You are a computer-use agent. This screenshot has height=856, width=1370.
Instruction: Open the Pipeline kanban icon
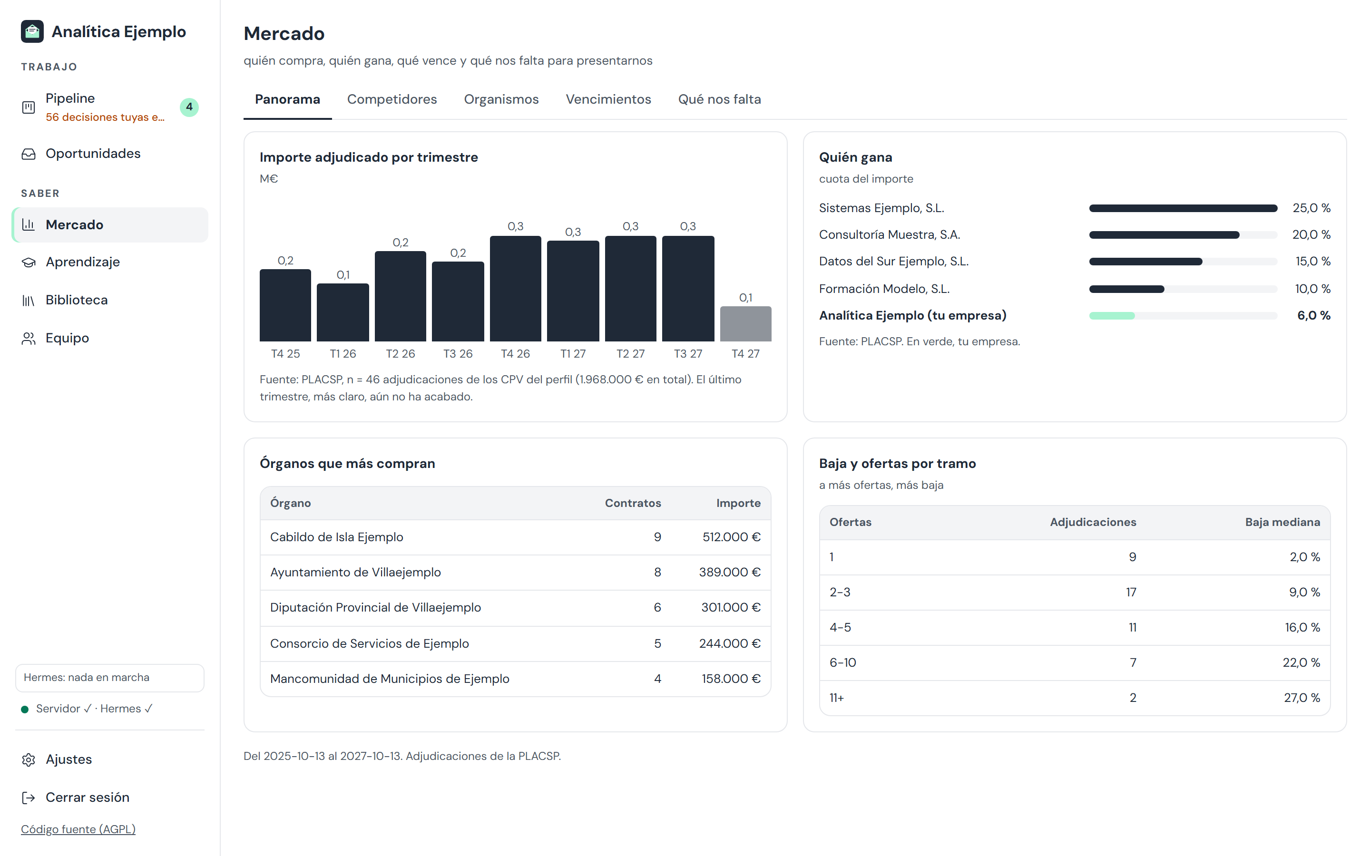tap(29, 107)
